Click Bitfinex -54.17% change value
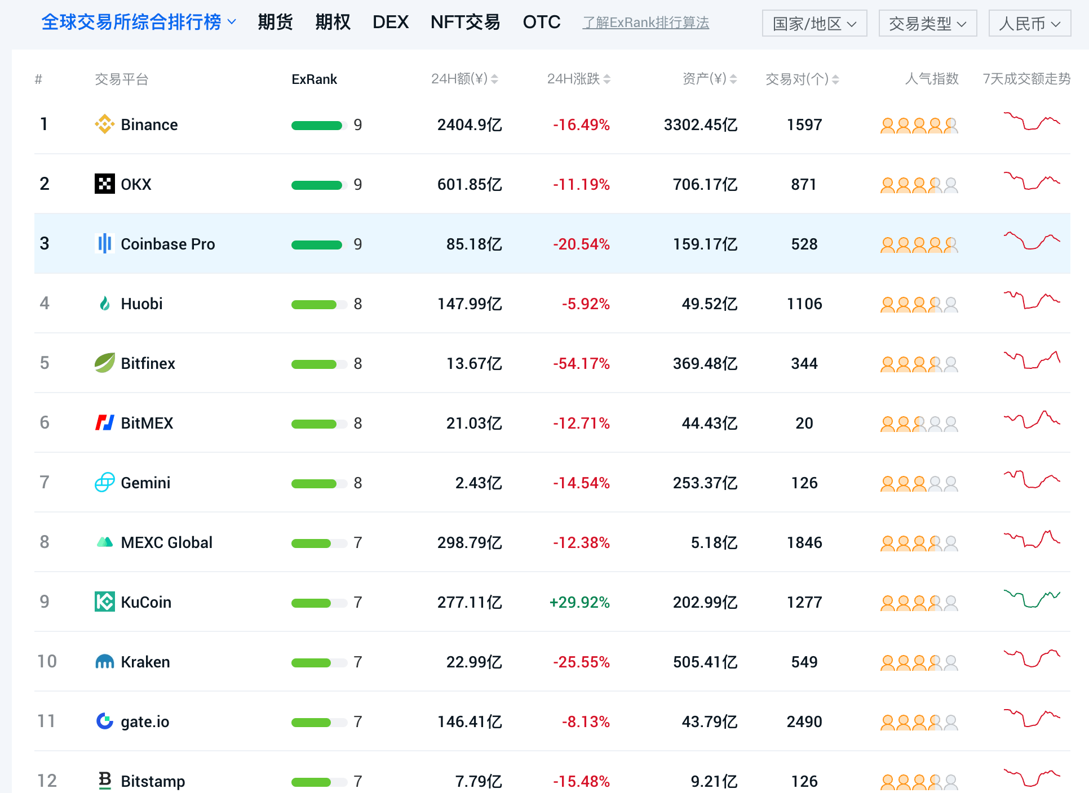 pos(581,363)
